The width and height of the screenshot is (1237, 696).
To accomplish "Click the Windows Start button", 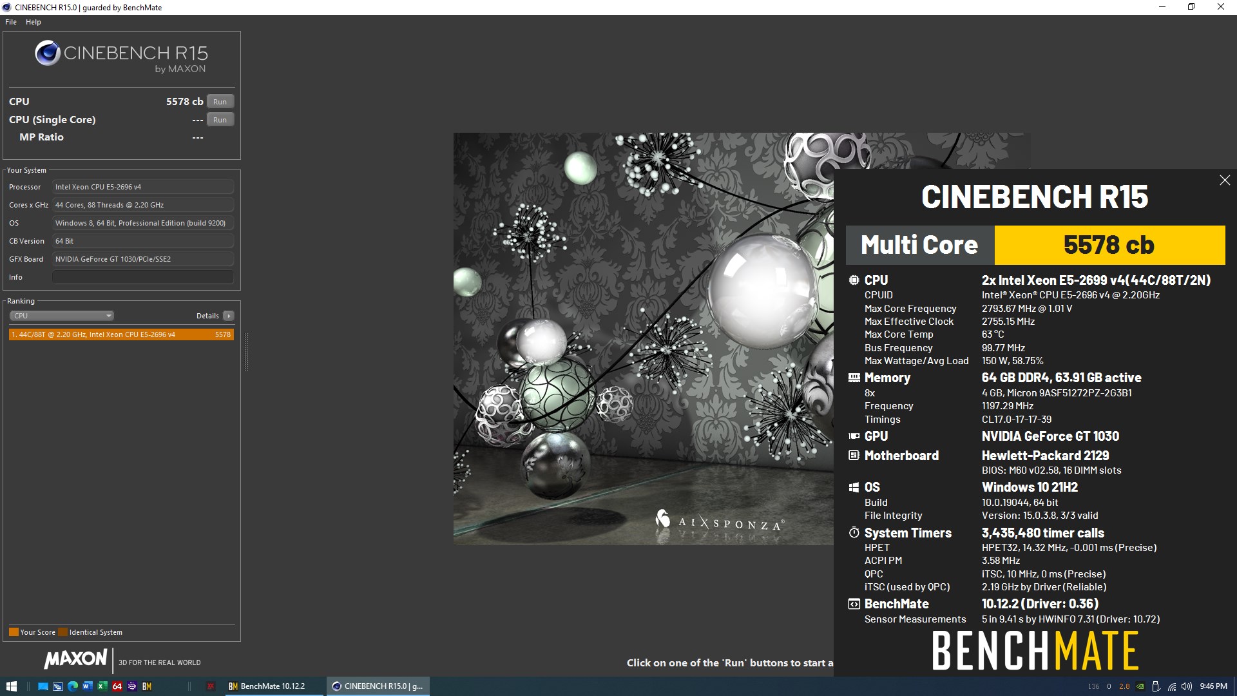I will pos(12,686).
